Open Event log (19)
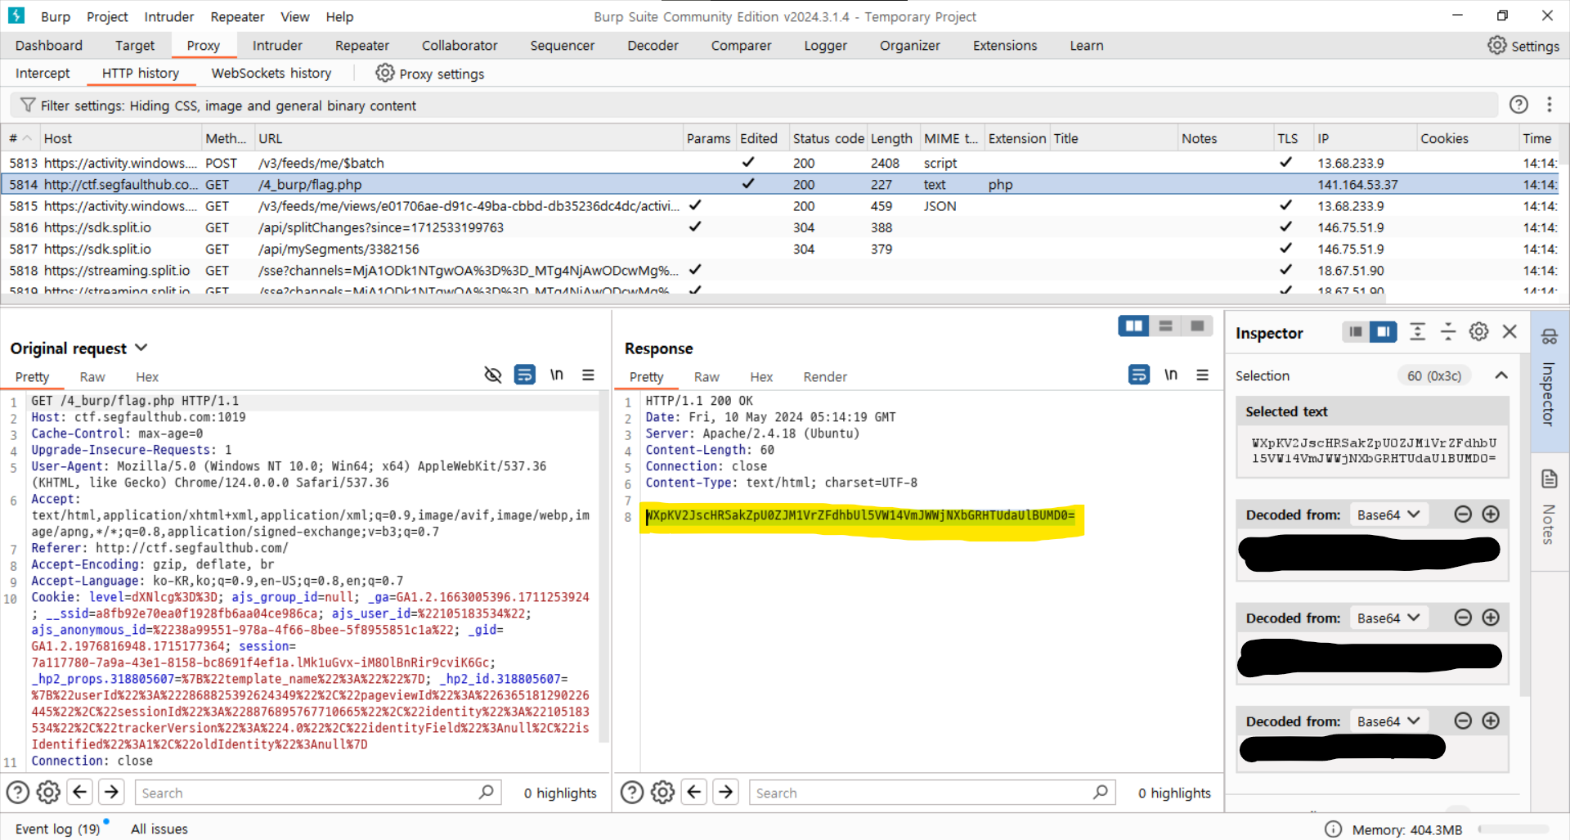The width and height of the screenshot is (1570, 840). point(57,829)
